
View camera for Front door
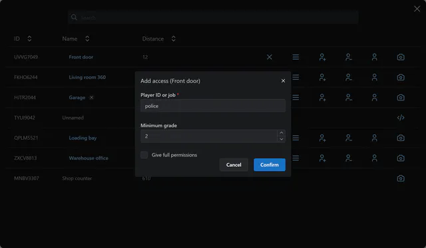pos(401,57)
